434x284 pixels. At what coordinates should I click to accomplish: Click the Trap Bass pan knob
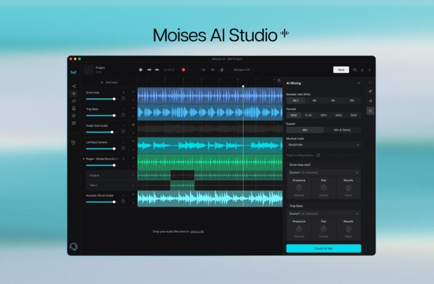(124, 115)
